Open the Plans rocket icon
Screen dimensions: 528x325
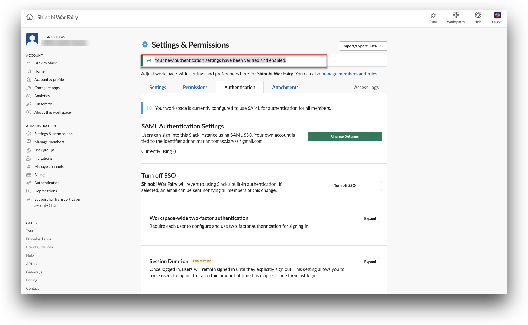433,15
